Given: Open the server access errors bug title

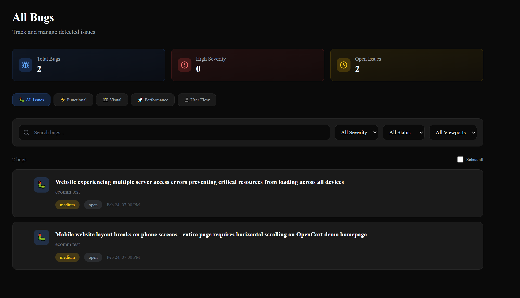Looking at the screenshot, I should (x=199, y=182).
